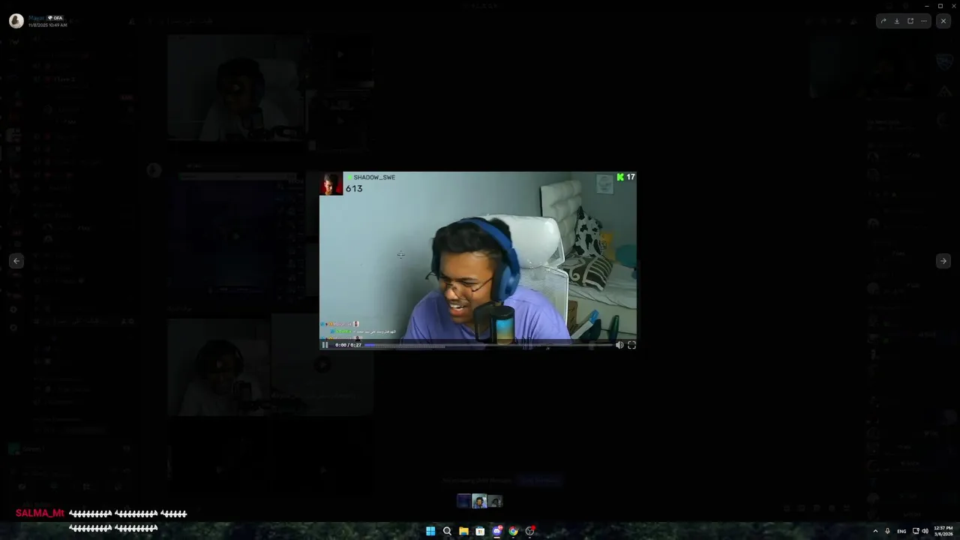The height and width of the screenshot is (540, 960).
Task: Download the video using the download icon
Action: tap(897, 21)
